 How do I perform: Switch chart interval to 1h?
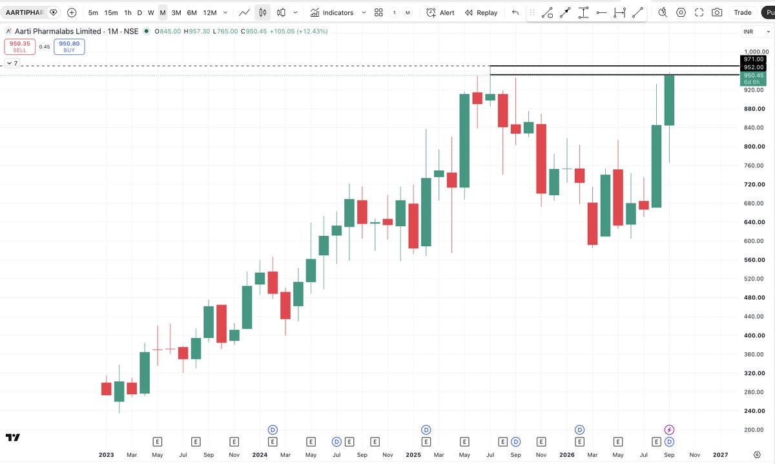(x=128, y=12)
